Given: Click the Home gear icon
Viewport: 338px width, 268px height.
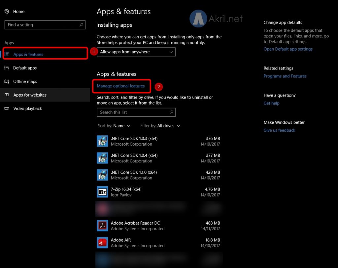Looking at the screenshot, I should (7, 11).
